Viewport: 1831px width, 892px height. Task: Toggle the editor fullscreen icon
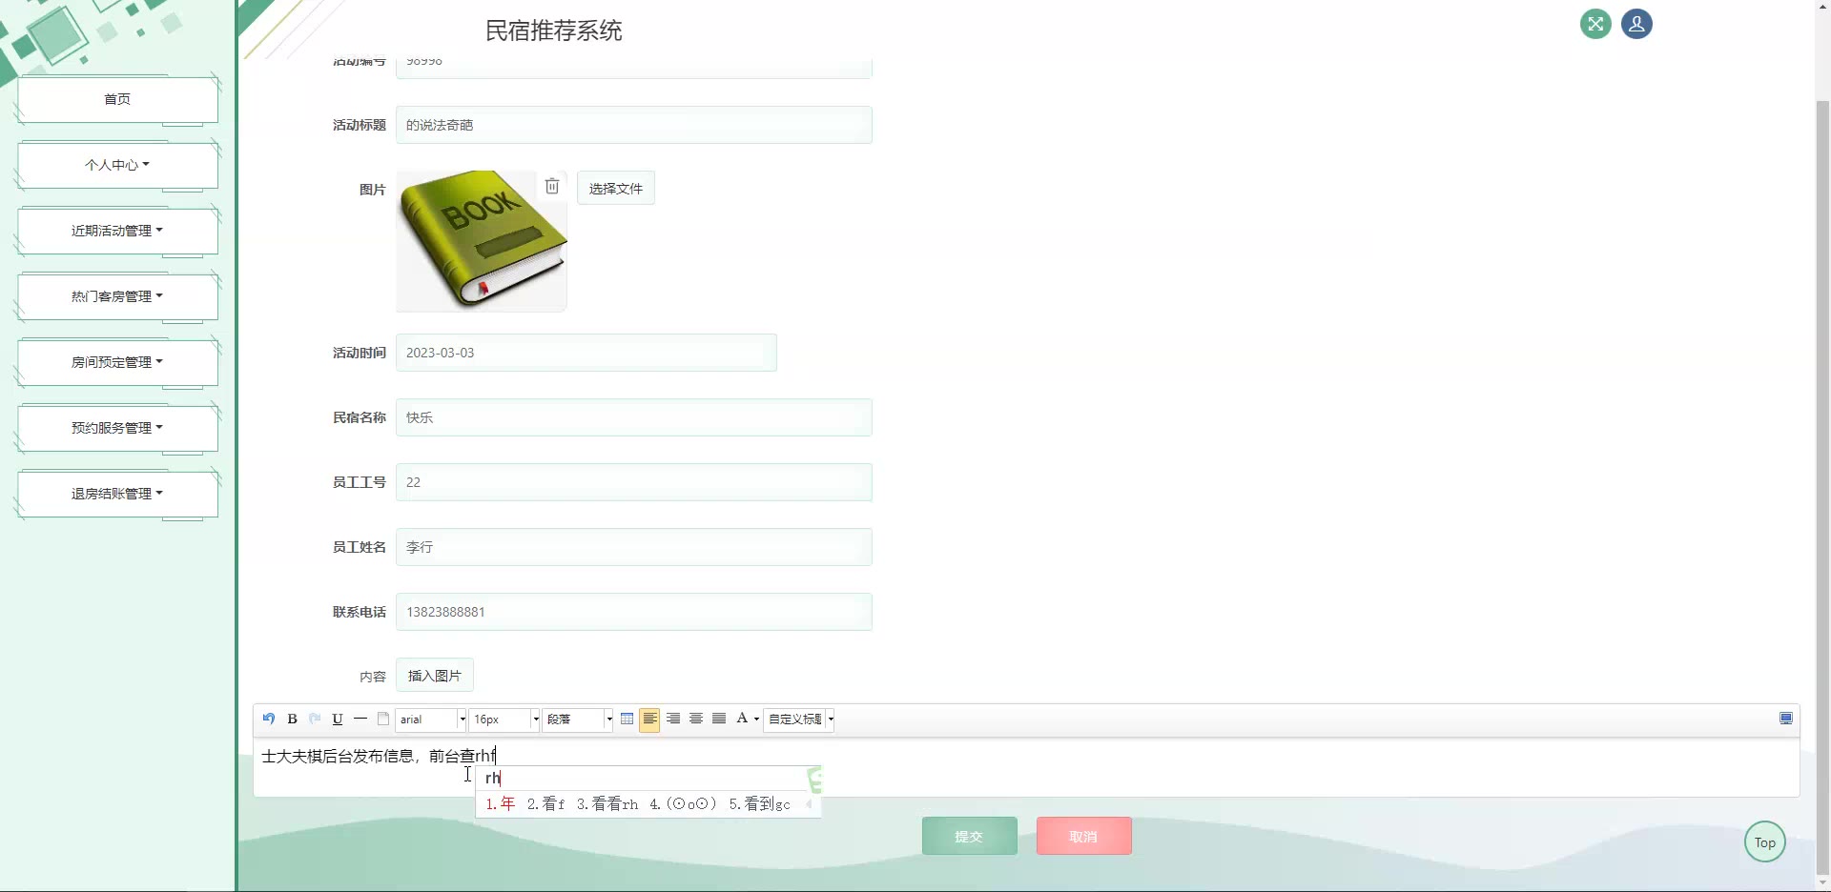(1786, 719)
